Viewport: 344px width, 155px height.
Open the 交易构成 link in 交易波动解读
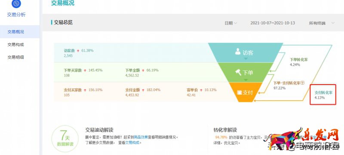pyautogui.click(x=132, y=143)
